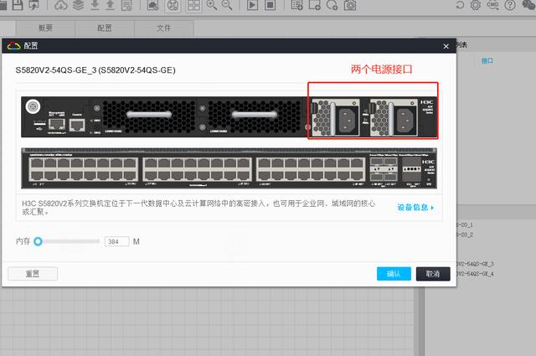The width and height of the screenshot is (536, 356).
Task: Click the switch front port panel image
Action: (x=229, y=168)
